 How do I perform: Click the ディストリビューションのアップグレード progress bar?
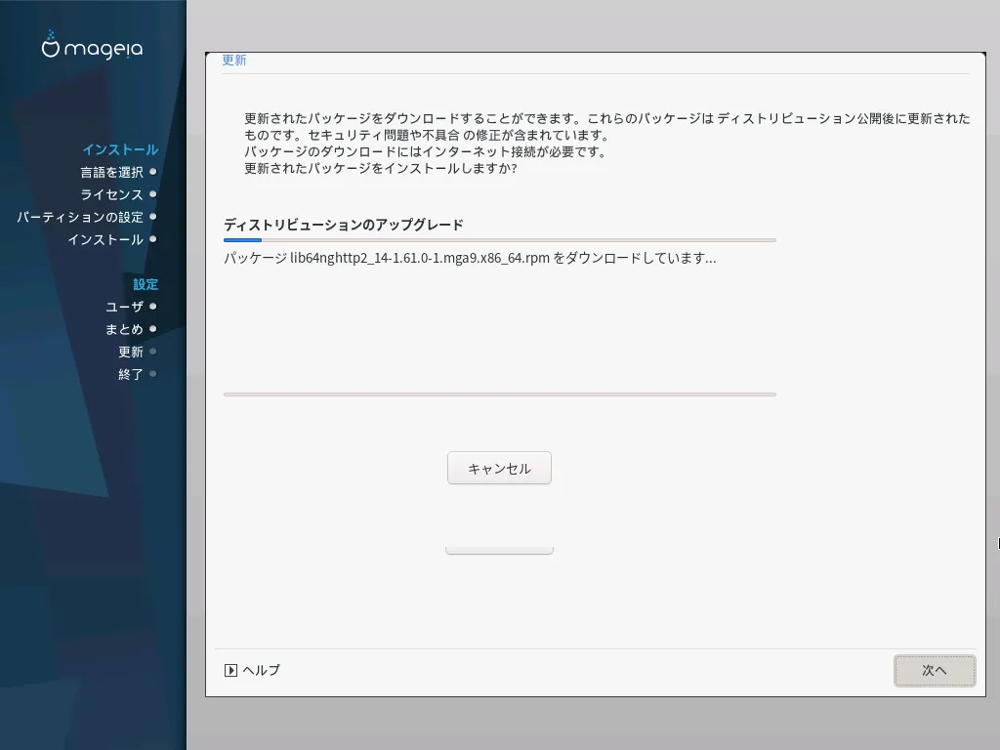coord(499,240)
